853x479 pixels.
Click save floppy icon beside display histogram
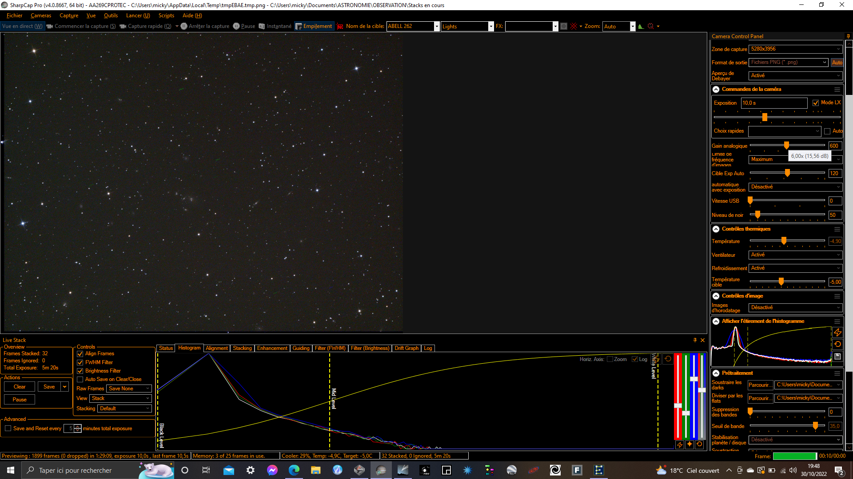tap(837, 356)
